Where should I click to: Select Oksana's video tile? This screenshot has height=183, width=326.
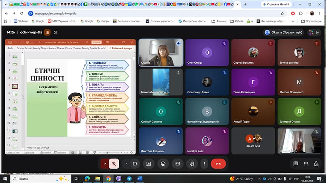coord(161,53)
